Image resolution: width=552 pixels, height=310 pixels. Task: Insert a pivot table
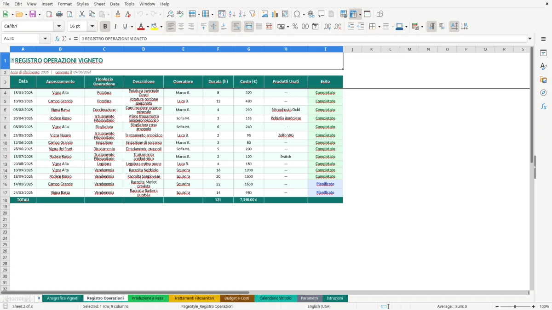[285, 14]
